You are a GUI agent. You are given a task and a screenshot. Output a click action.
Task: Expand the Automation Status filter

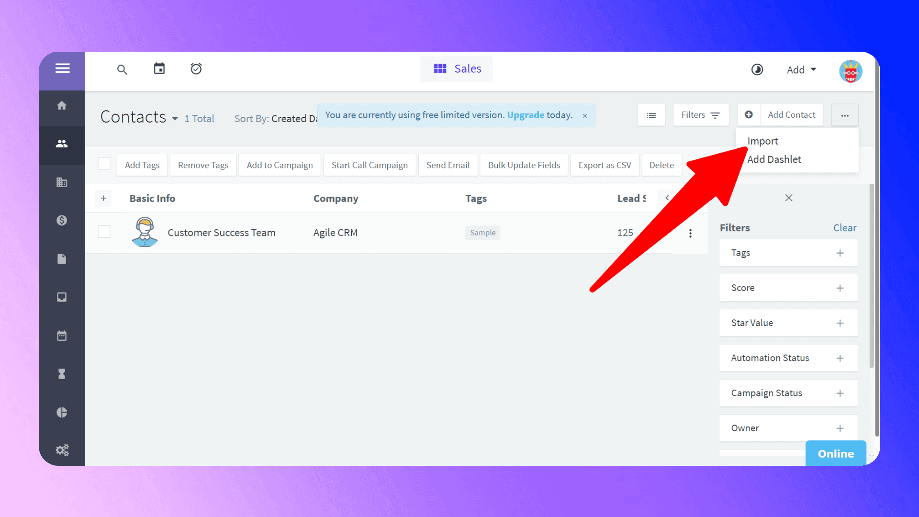(788, 358)
